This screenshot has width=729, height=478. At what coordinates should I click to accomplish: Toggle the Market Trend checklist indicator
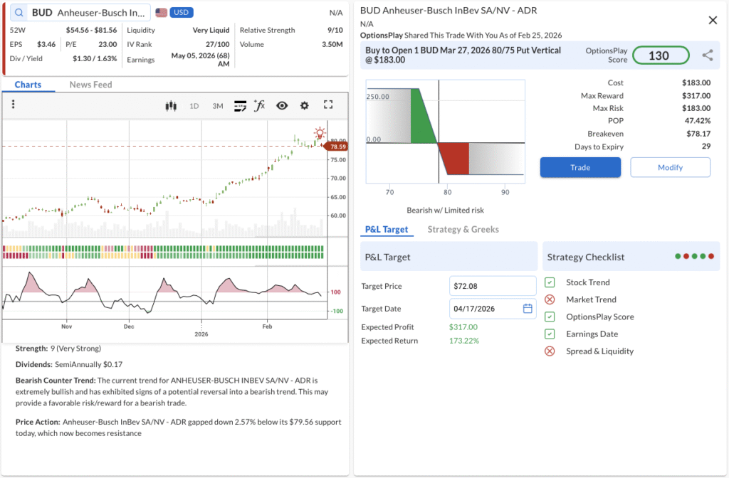[550, 299]
